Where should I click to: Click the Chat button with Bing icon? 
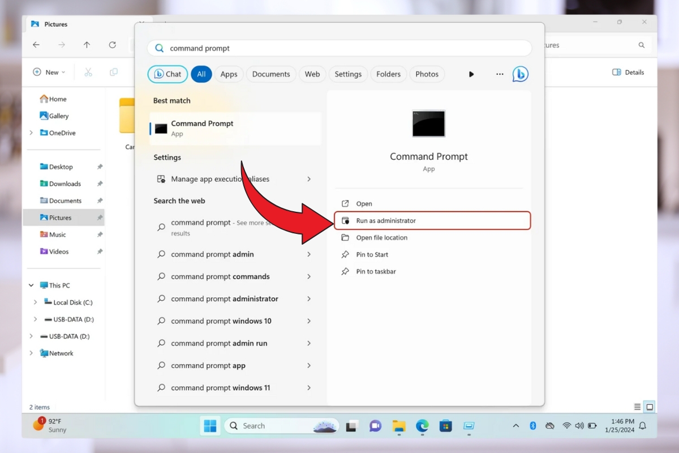tap(167, 74)
